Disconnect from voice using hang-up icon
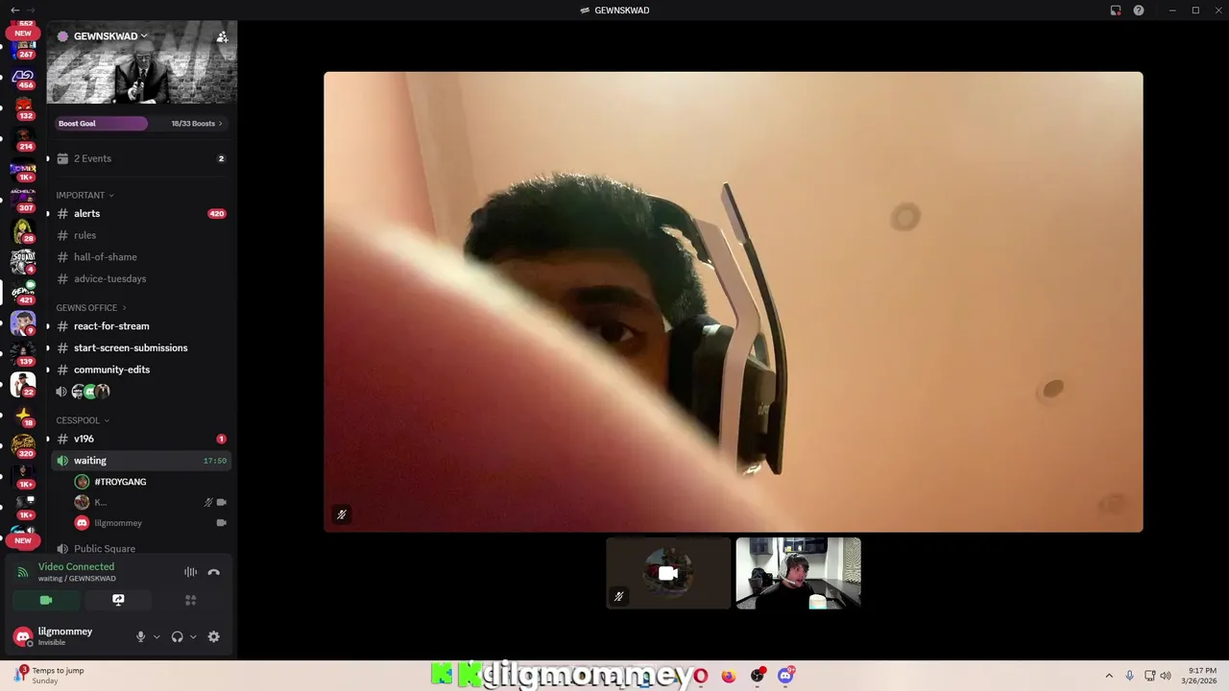The height and width of the screenshot is (691, 1229). (x=214, y=572)
